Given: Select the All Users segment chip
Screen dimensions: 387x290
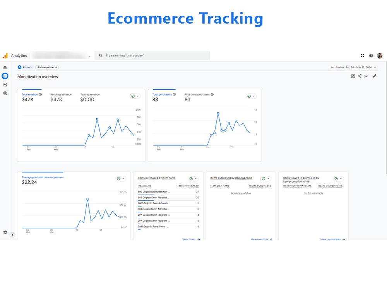Looking at the screenshot, I should point(25,67).
